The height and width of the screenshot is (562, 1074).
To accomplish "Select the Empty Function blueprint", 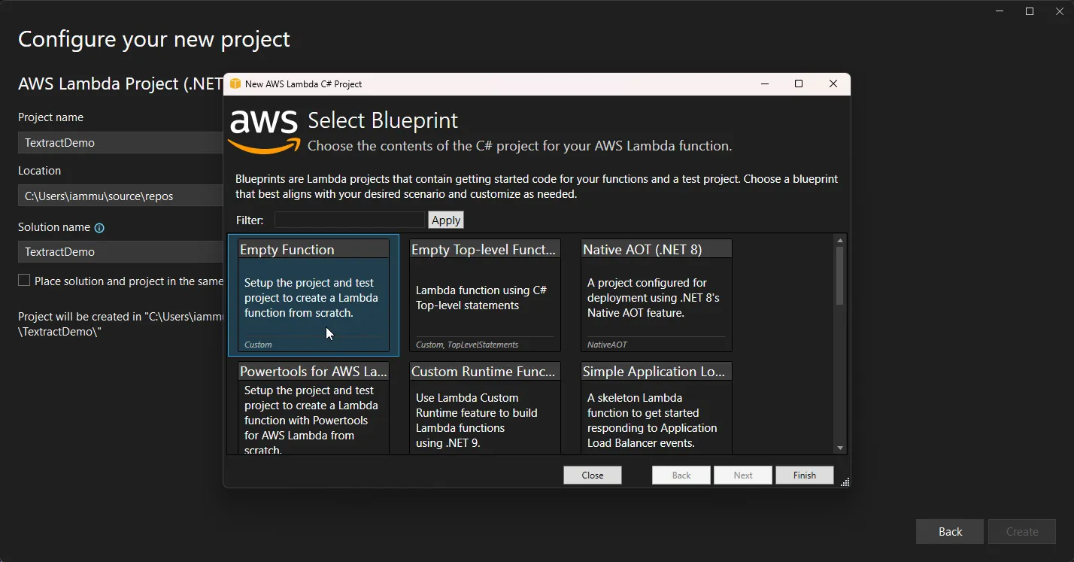I will pos(314,295).
